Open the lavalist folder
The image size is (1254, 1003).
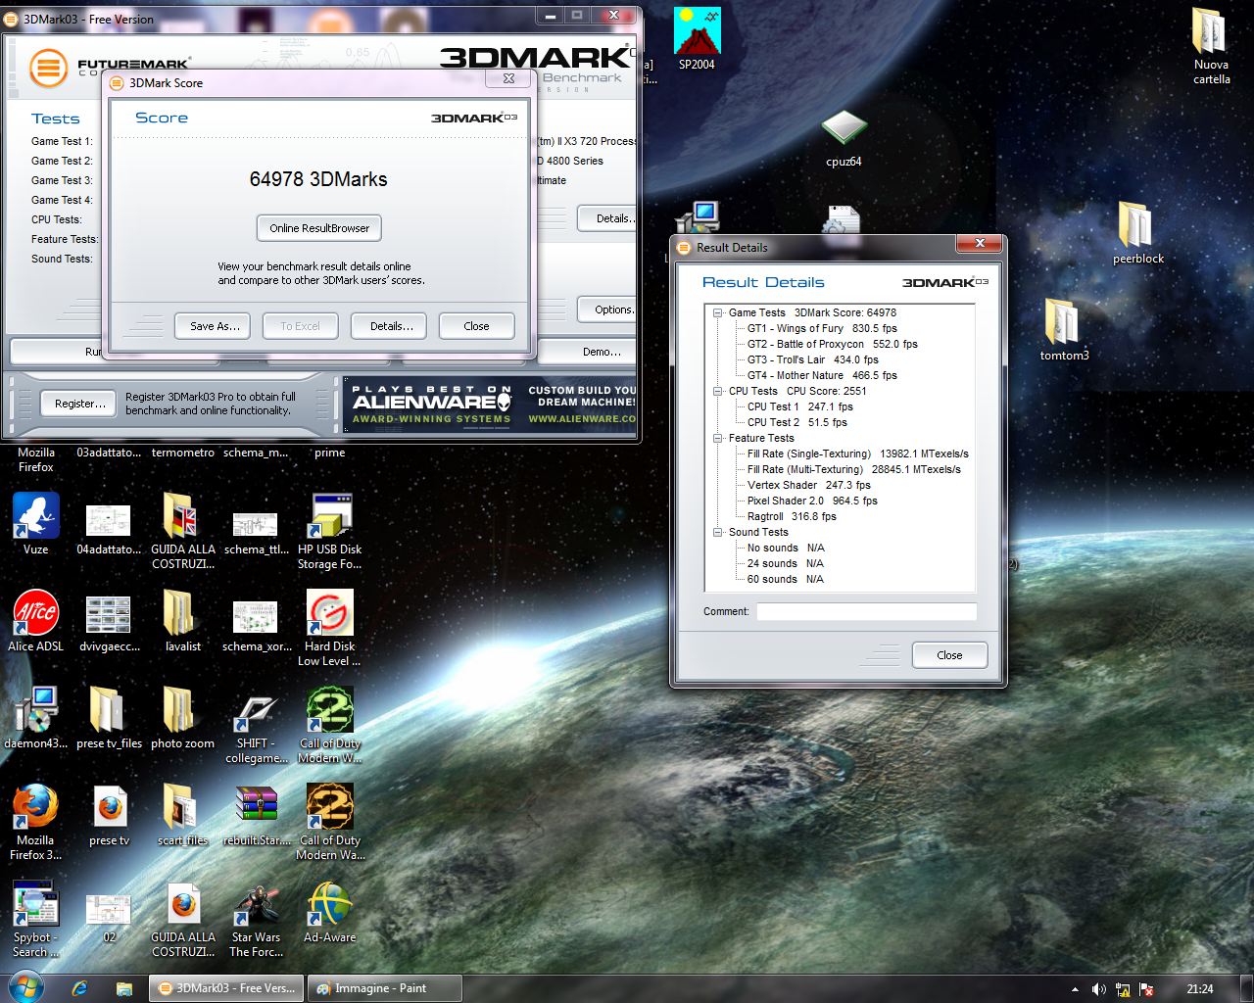coord(183,620)
